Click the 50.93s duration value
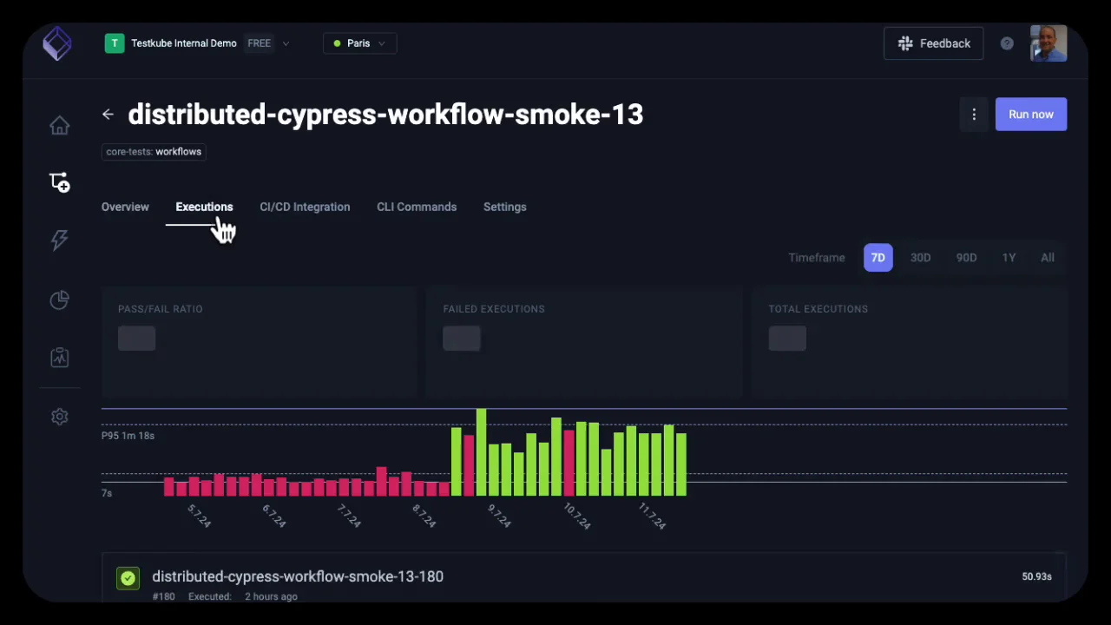Image resolution: width=1111 pixels, height=625 pixels. [1037, 576]
